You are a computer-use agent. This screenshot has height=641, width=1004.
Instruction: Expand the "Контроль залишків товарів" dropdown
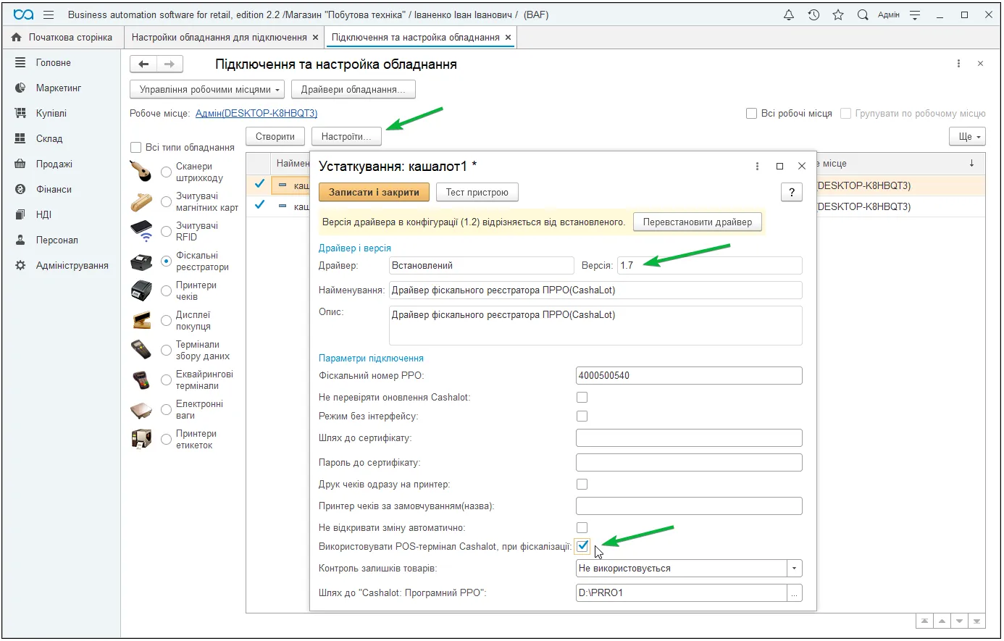pos(795,569)
